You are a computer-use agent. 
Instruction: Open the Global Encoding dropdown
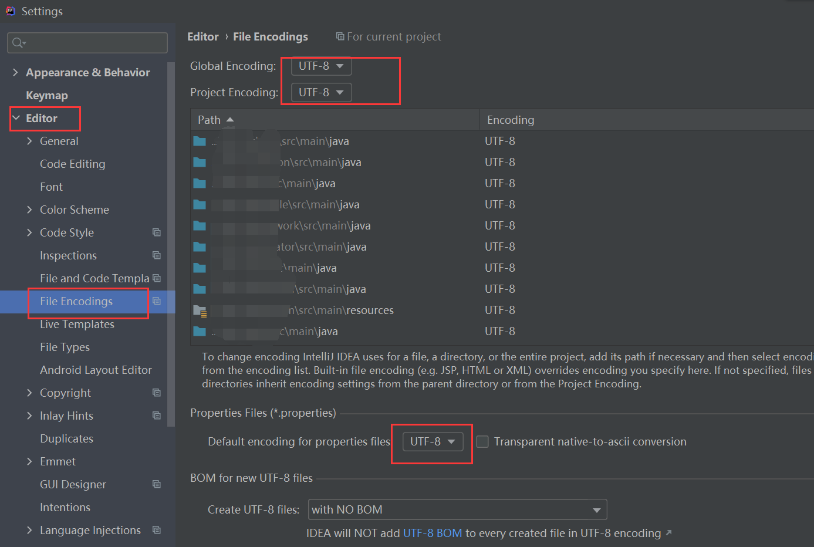tap(320, 66)
